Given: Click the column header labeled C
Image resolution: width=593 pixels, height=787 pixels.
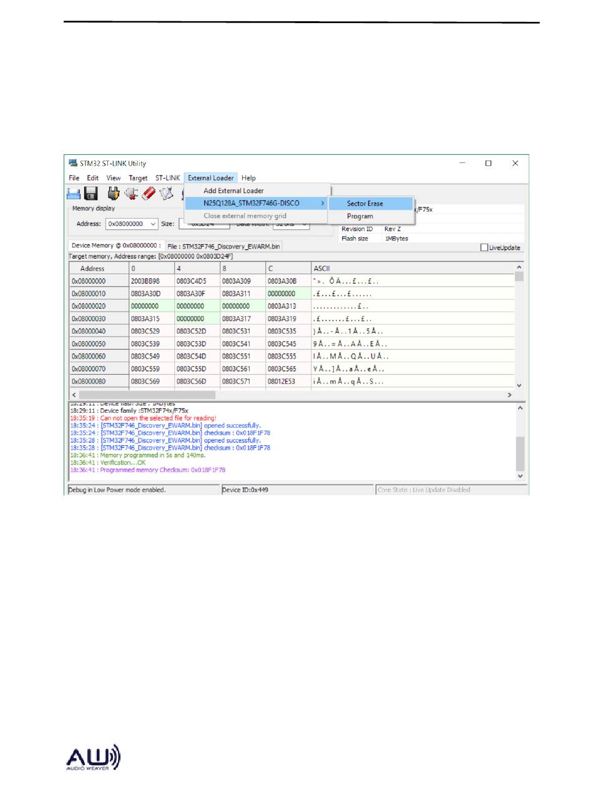Looking at the screenshot, I should (x=288, y=269).
